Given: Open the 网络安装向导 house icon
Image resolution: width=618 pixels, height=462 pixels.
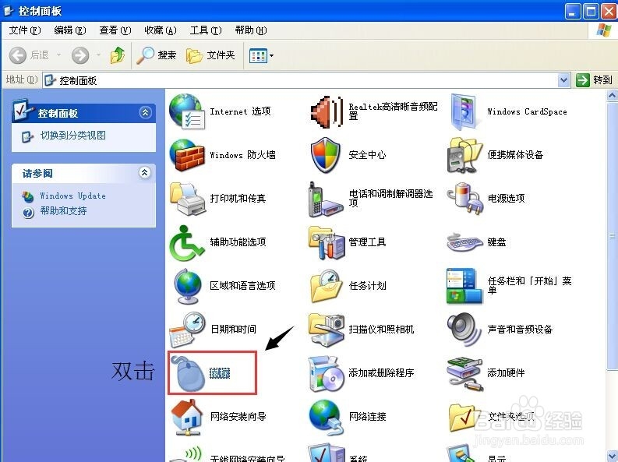Looking at the screenshot, I should [187, 417].
